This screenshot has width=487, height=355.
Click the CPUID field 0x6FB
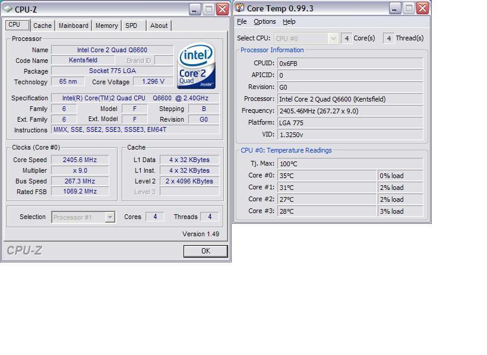pyautogui.click(x=350, y=64)
